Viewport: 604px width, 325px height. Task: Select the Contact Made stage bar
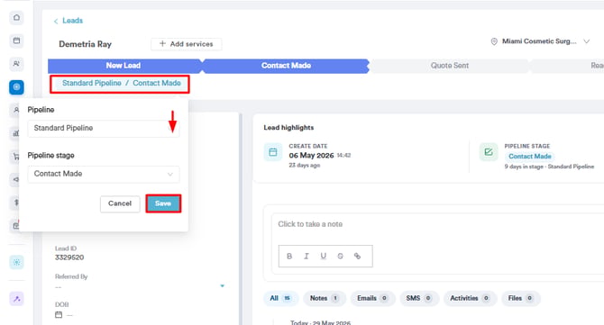point(286,66)
